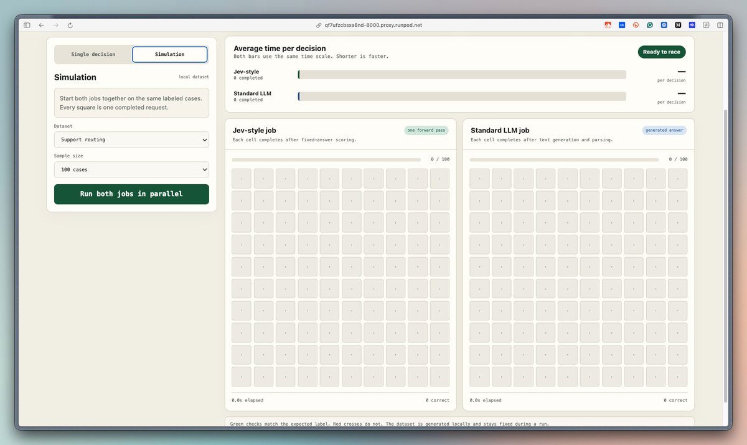This screenshot has width=747, height=445.
Task: Click "0.0s elapsed" in the Jev-style job panel
Action: (x=247, y=400)
